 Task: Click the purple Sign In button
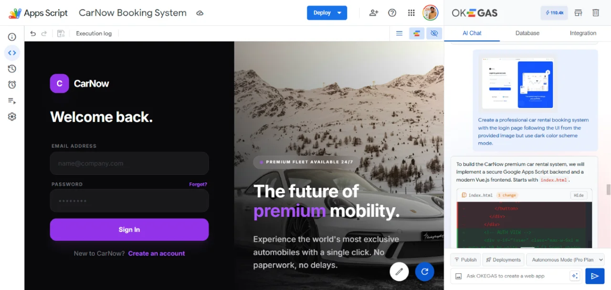[x=129, y=230]
